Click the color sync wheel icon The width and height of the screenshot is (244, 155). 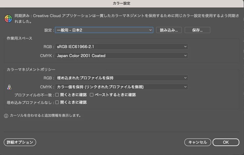(x=8, y=19)
